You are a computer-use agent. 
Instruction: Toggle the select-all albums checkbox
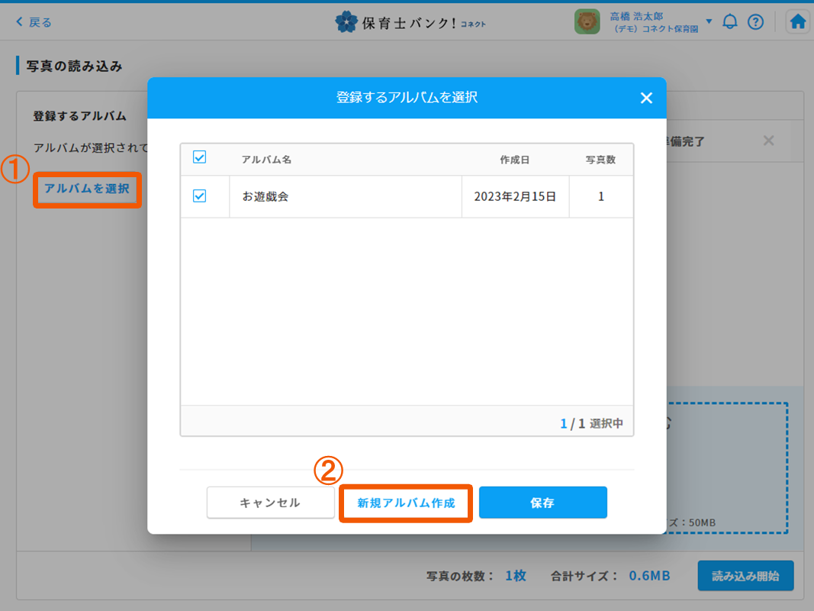pyautogui.click(x=200, y=158)
